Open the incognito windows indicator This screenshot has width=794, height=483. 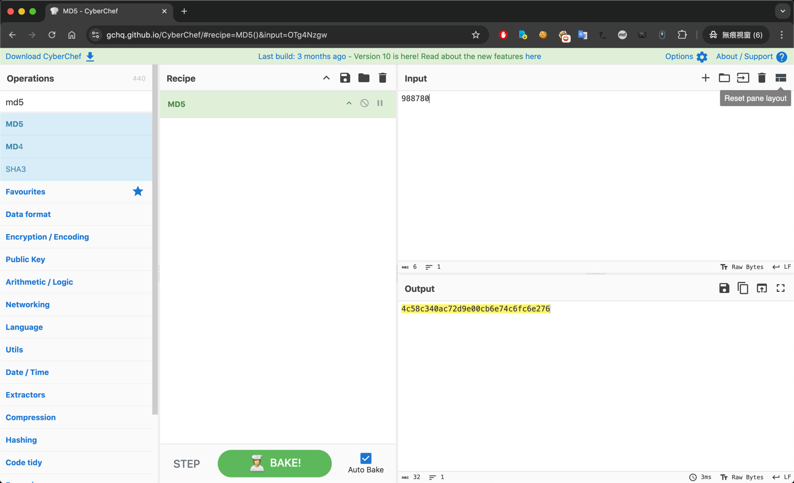pyautogui.click(x=736, y=35)
